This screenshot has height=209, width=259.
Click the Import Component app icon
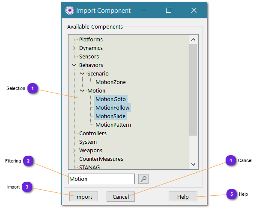(69, 10)
